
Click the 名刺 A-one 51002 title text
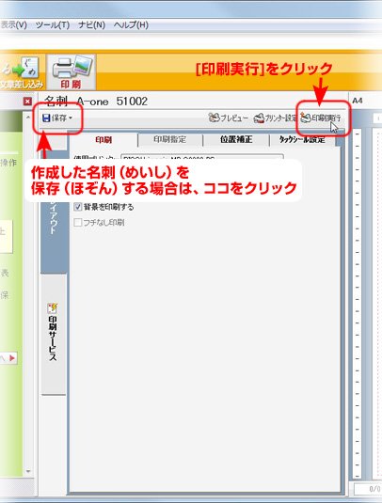pos(96,102)
